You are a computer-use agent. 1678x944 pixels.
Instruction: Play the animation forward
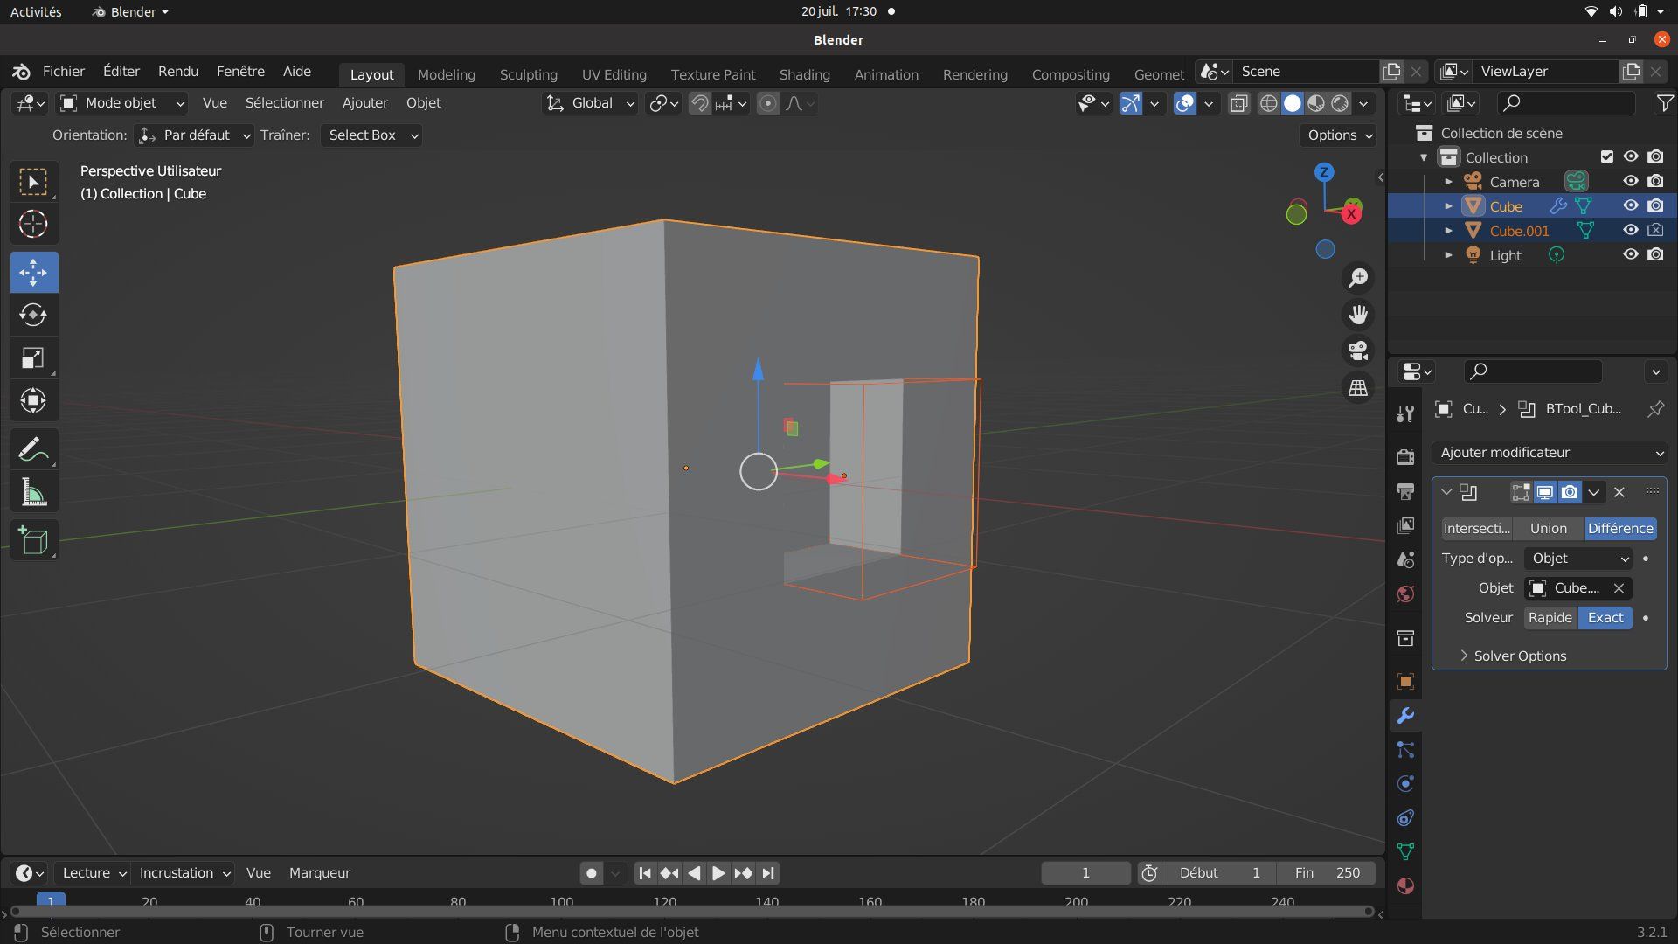pos(718,873)
